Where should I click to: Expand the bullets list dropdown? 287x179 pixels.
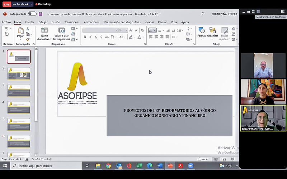tap(155, 30)
